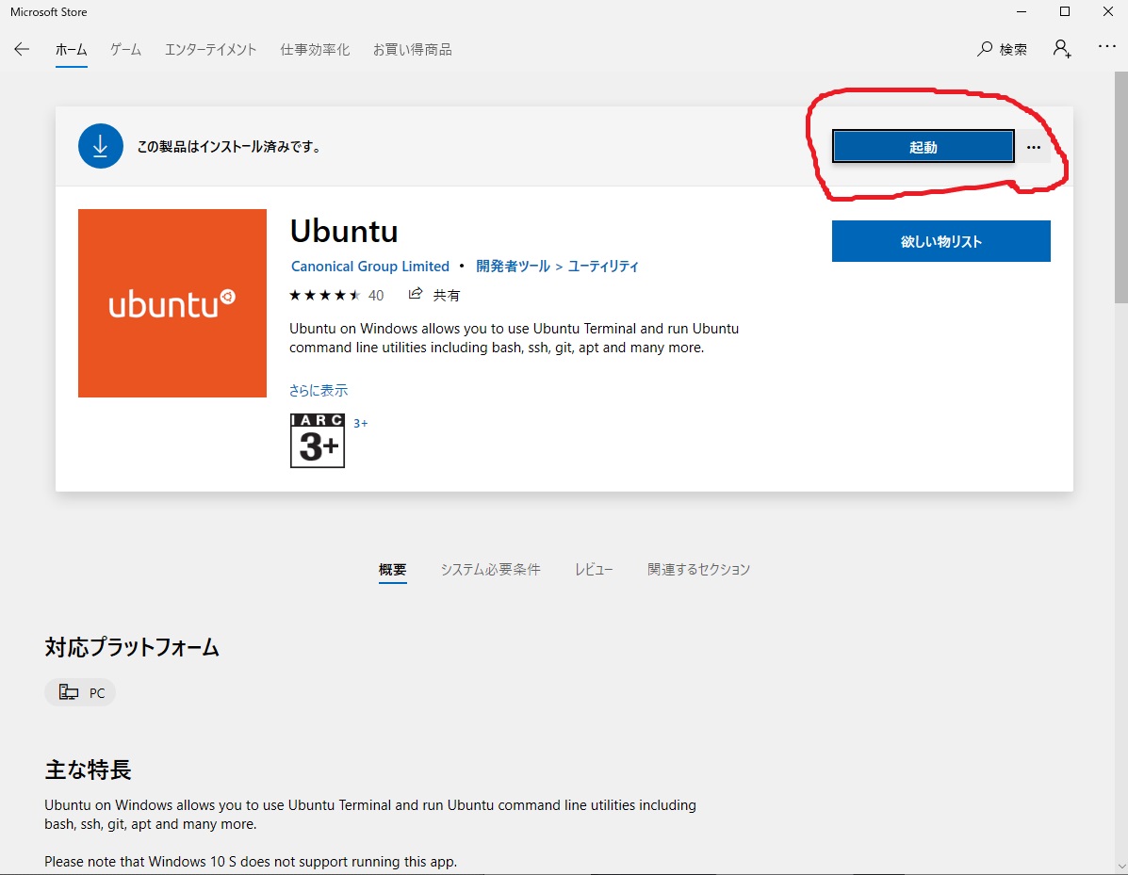Click the Ubuntu app title

tap(344, 231)
